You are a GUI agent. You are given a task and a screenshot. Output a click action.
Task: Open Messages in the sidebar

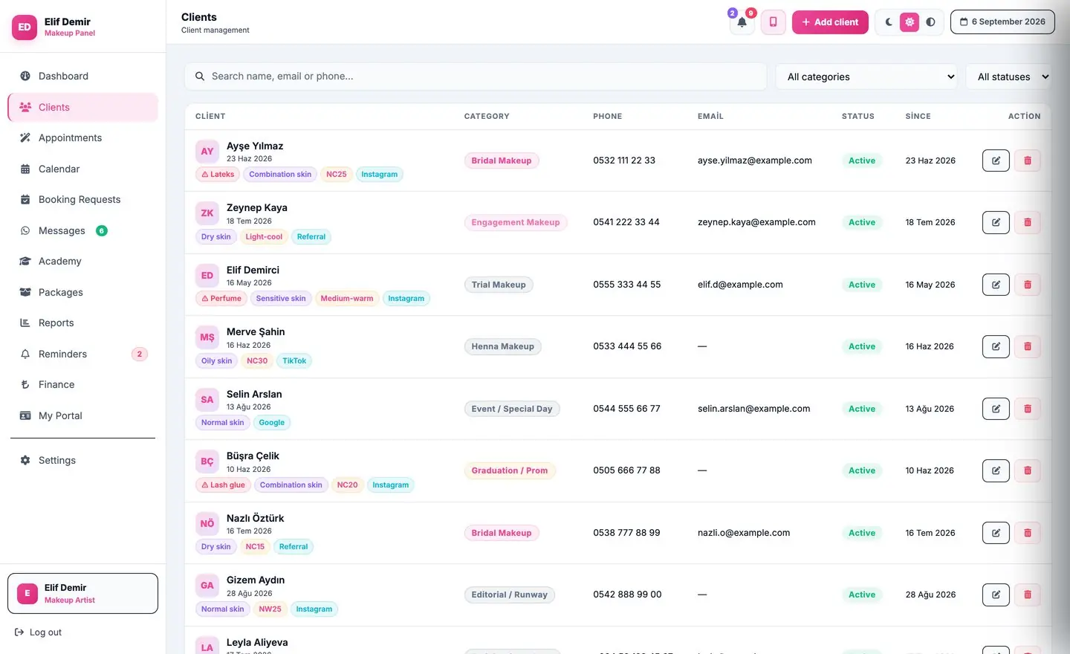tap(82, 230)
